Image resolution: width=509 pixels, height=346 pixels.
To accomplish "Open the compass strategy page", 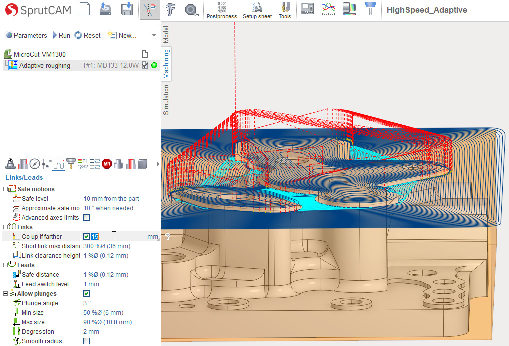I will pyautogui.click(x=35, y=164).
